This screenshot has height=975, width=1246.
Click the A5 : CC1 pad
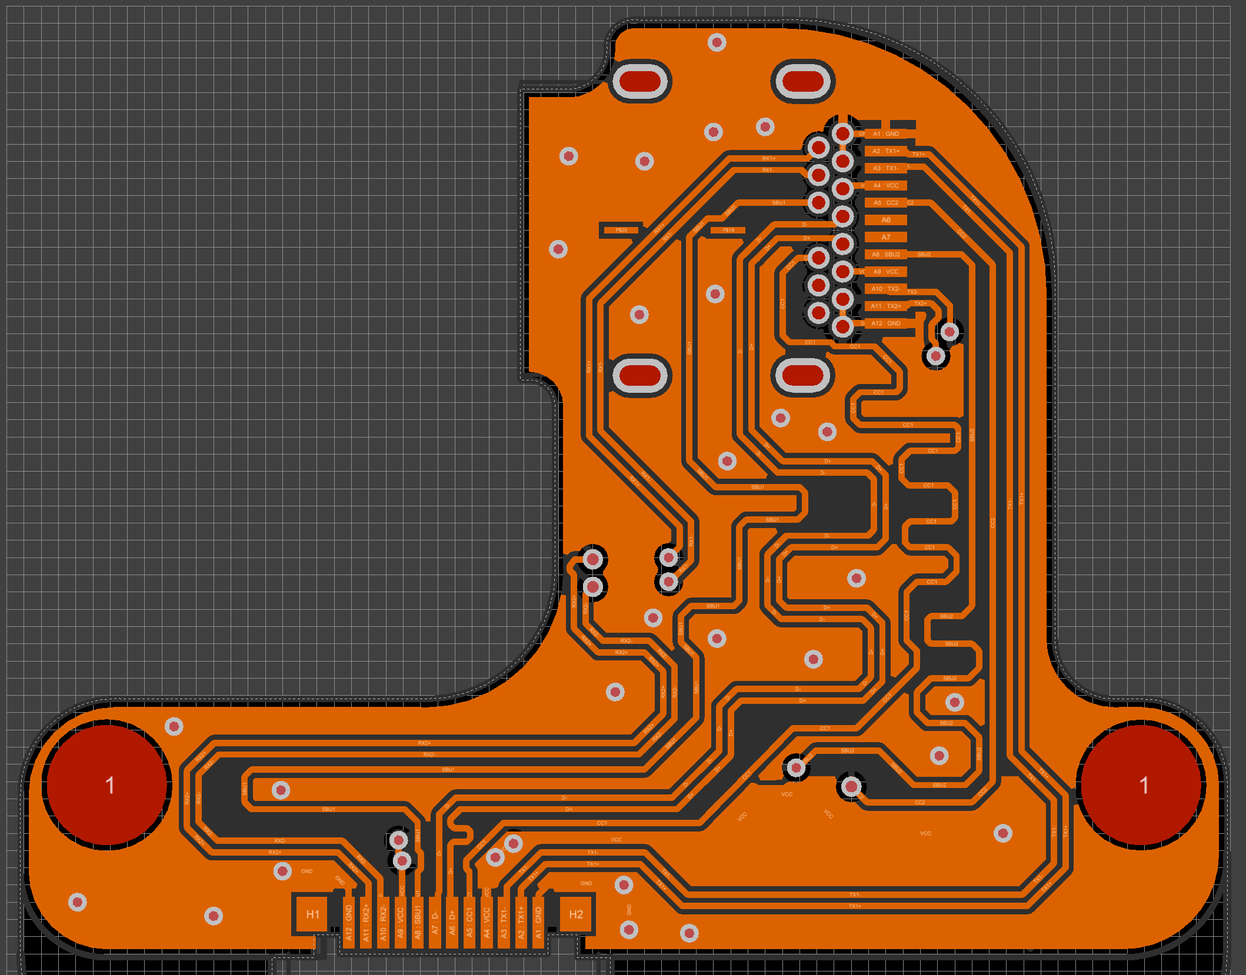(469, 922)
